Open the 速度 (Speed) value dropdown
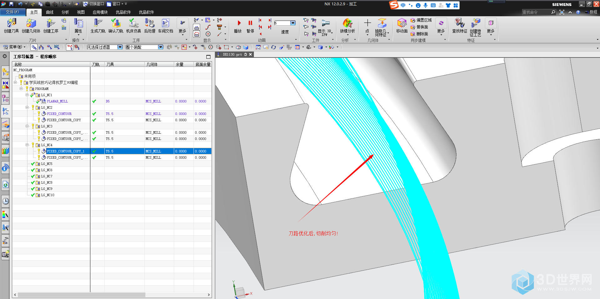This screenshot has height=299, width=600. [x=293, y=23]
